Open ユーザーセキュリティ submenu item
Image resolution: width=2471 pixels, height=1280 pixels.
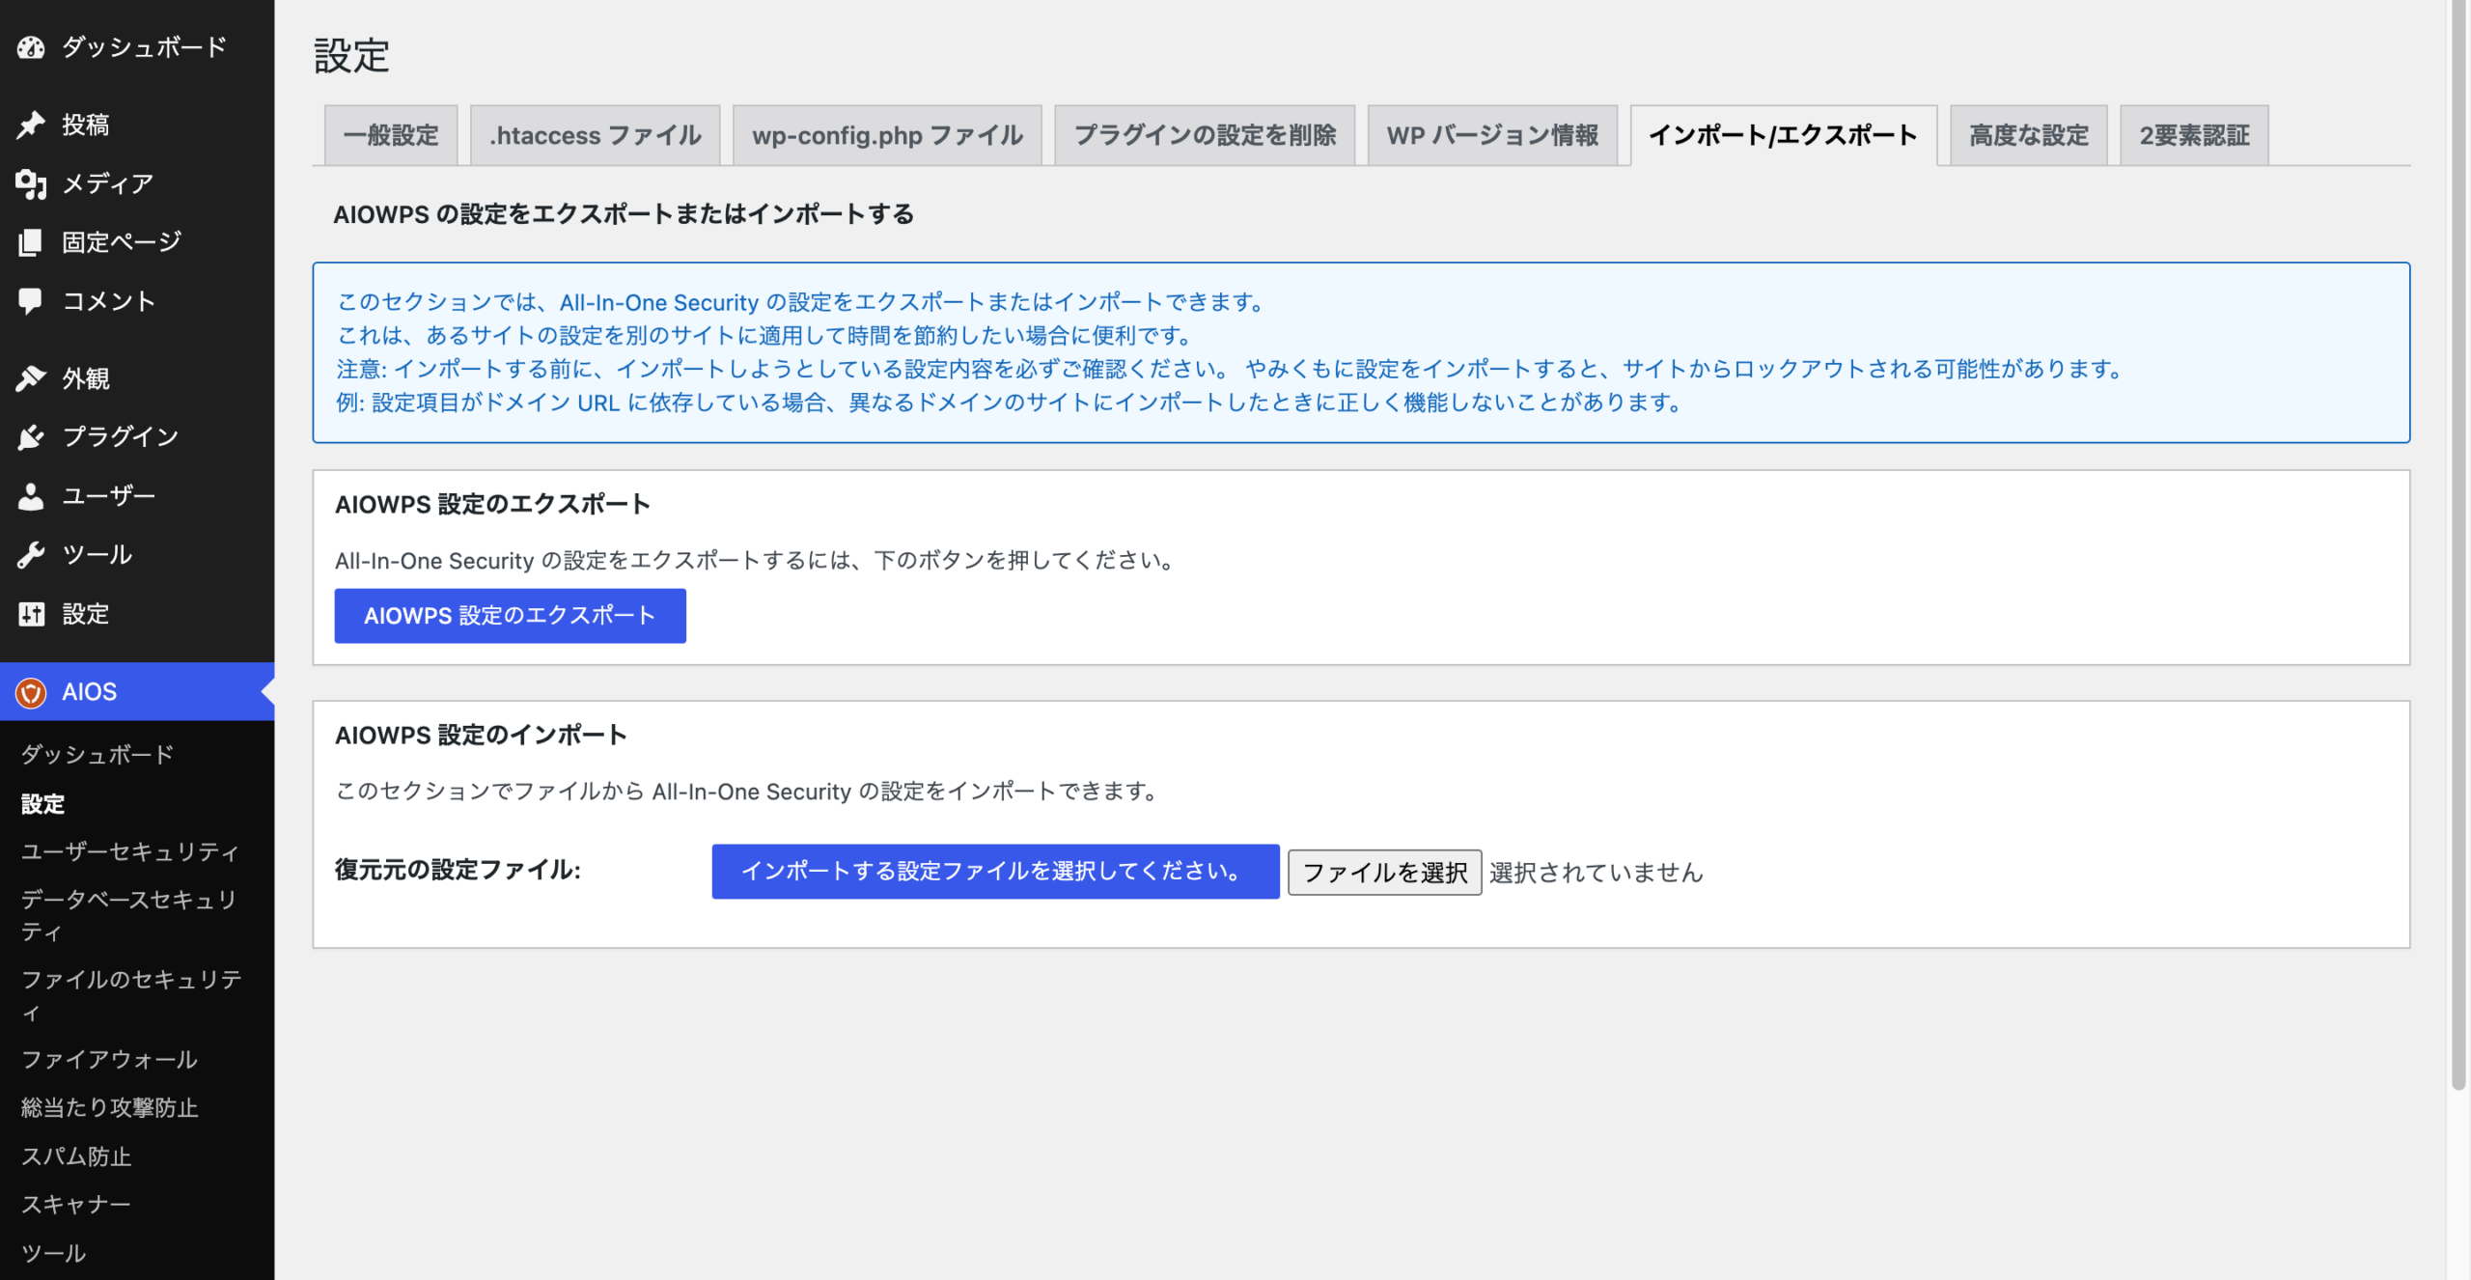pos(130,851)
